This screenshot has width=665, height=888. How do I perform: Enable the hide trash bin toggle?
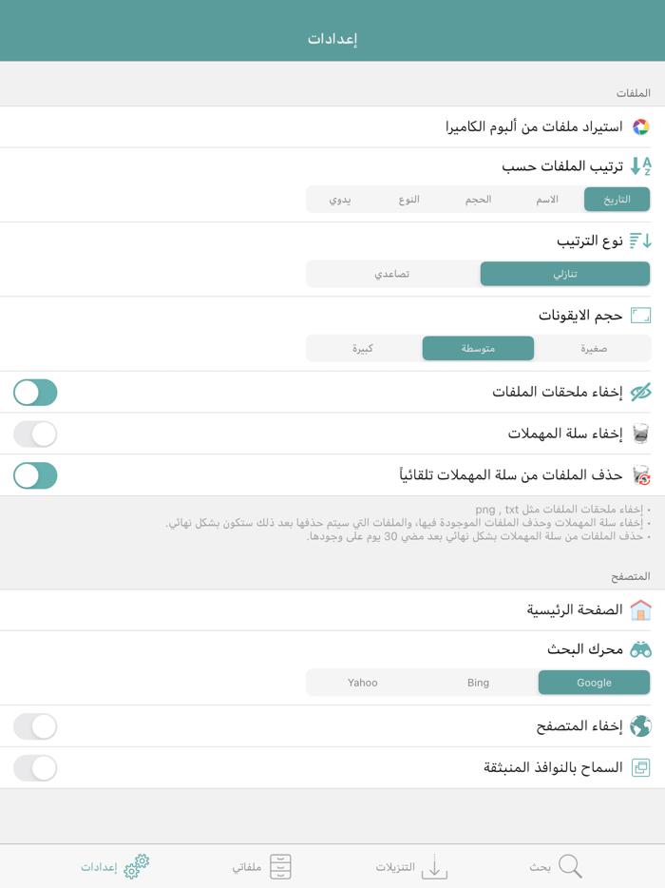click(x=35, y=434)
